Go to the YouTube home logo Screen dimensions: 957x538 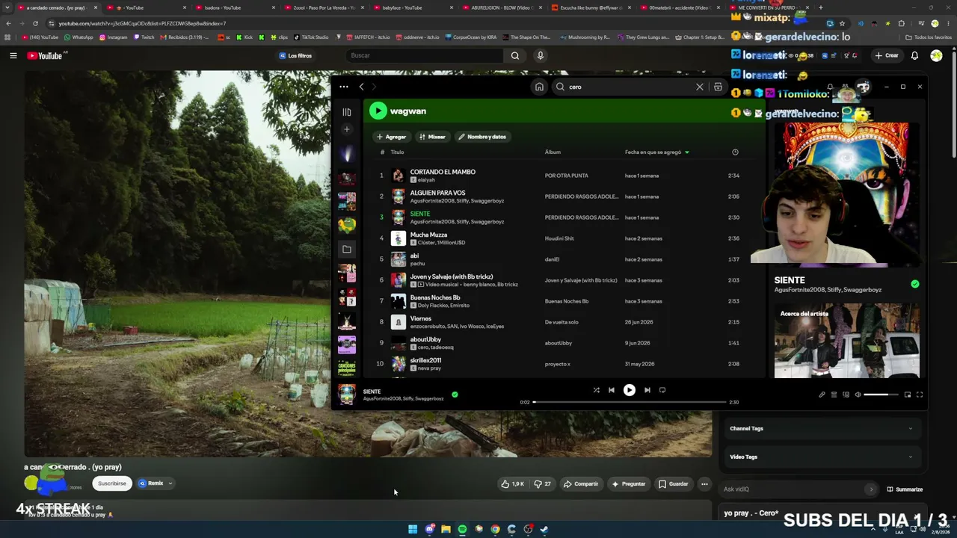click(45, 55)
